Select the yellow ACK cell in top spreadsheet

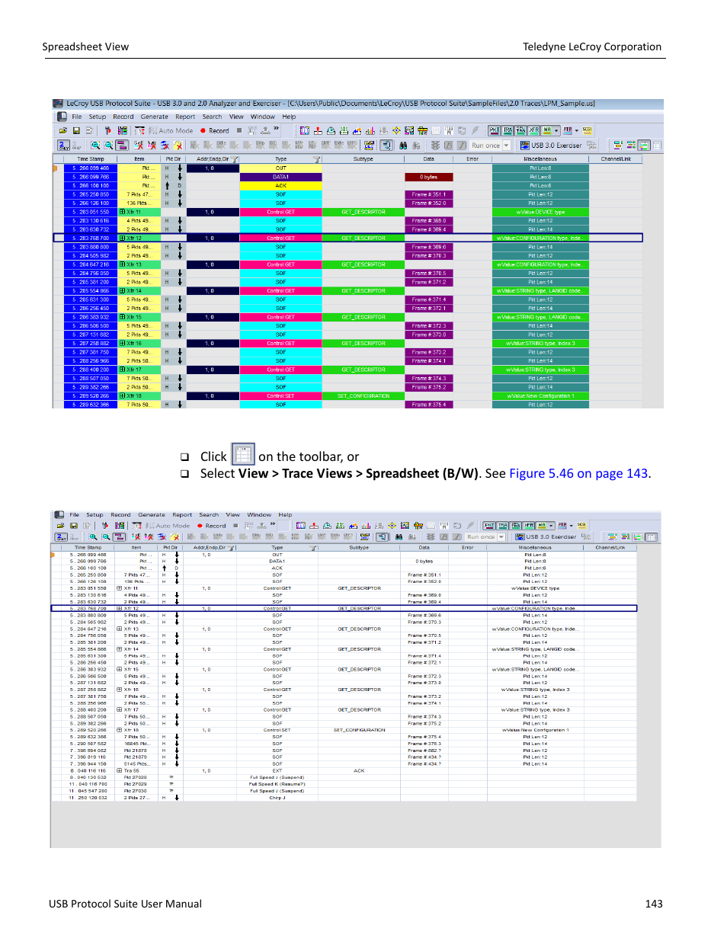pos(280,186)
